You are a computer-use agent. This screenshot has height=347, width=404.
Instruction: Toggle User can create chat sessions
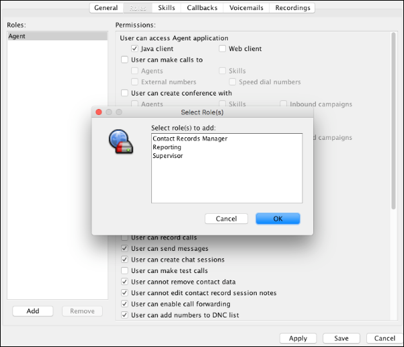click(124, 260)
